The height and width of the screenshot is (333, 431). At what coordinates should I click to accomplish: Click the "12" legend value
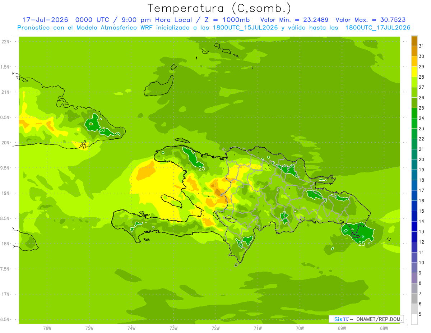pyautogui.click(x=421, y=242)
